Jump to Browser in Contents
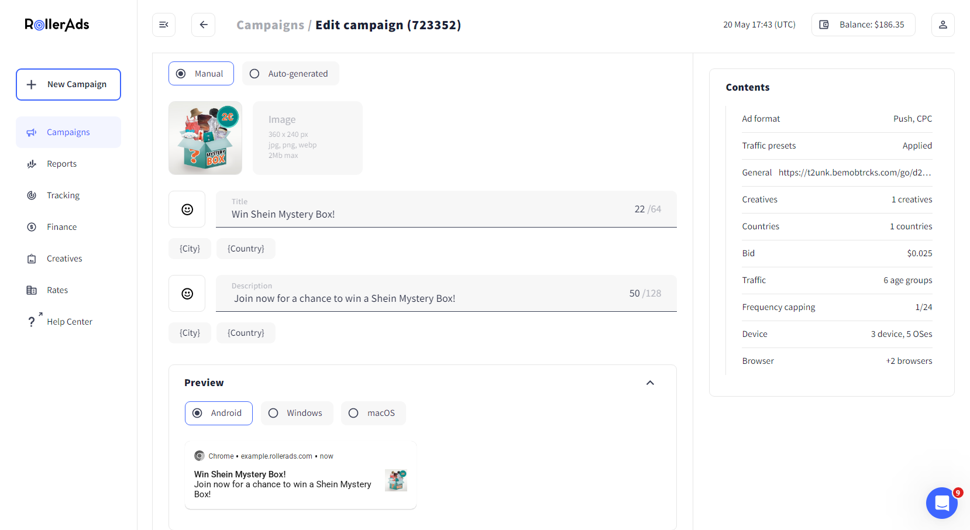The image size is (970, 530). tap(837, 361)
